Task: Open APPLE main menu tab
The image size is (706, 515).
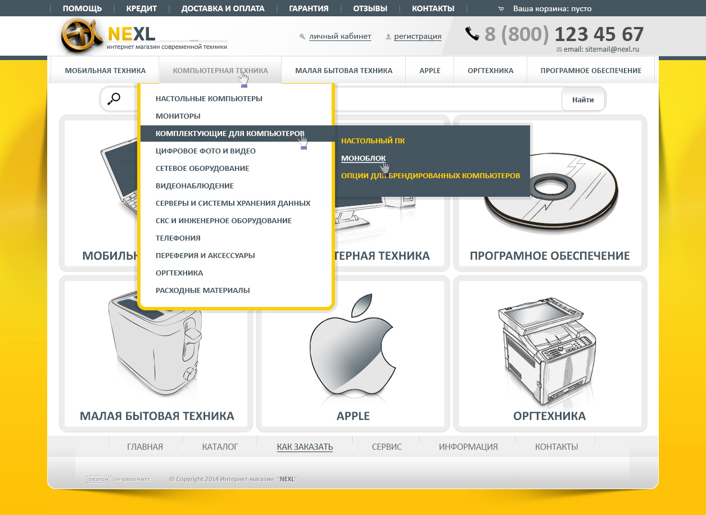Action: pyautogui.click(x=430, y=70)
